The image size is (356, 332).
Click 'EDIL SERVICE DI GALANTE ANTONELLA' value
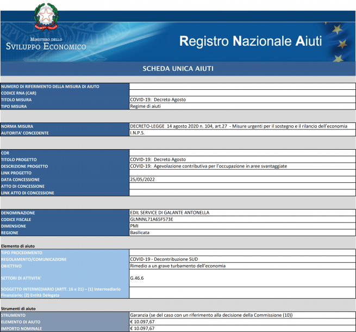click(170, 213)
